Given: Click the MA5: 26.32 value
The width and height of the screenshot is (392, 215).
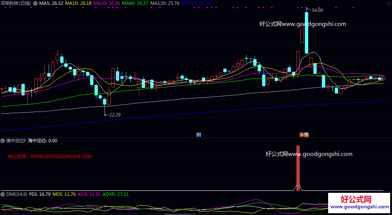Looking at the screenshot, I should coord(51,3).
